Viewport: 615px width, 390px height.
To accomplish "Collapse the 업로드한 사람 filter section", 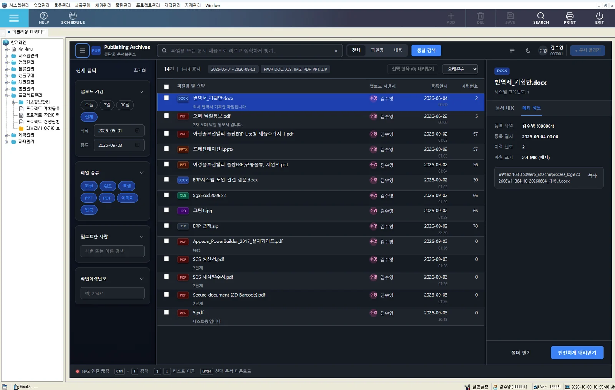I will (141, 237).
